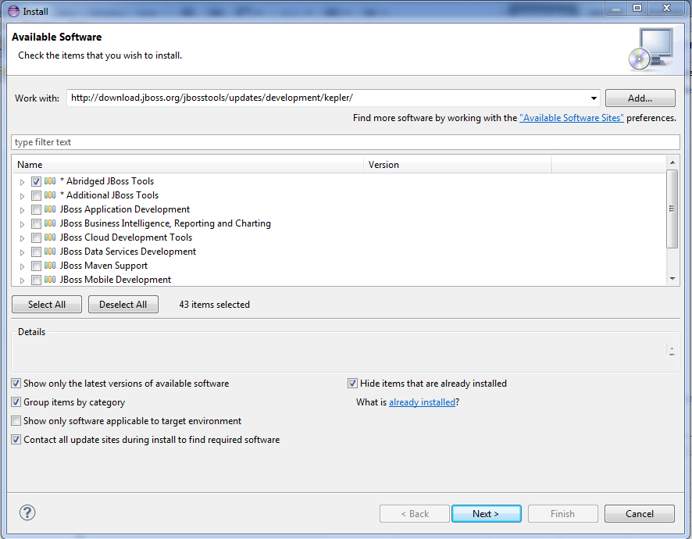Expand JBoss Data Services Development node
Viewport: 692px width, 539px height.
click(x=22, y=252)
